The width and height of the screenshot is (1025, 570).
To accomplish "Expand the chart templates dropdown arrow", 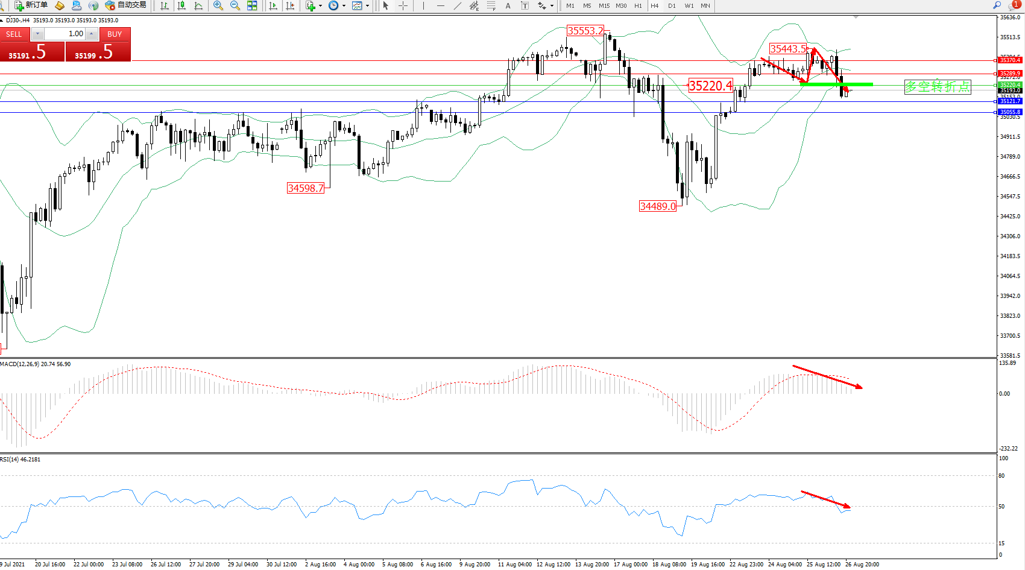I will 367,5.
